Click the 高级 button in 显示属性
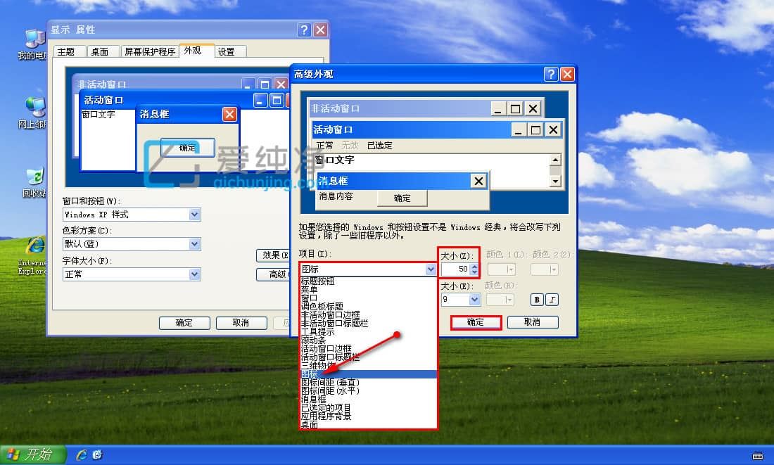Viewport: 774px width, 465px height. pyautogui.click(x=273, y=274)
